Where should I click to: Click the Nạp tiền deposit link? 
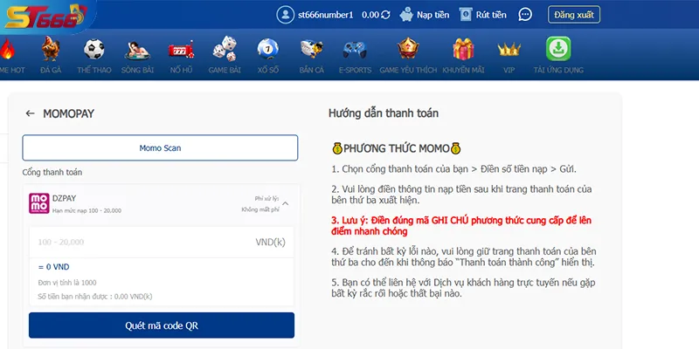[x=425, y=15]
